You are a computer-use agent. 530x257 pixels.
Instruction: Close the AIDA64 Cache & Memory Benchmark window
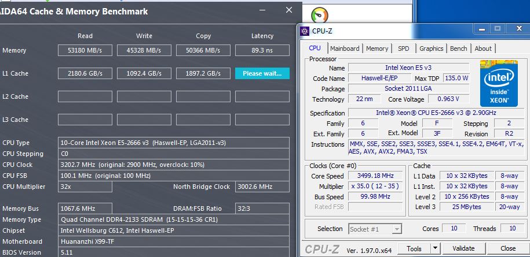[x=289, y=10]
